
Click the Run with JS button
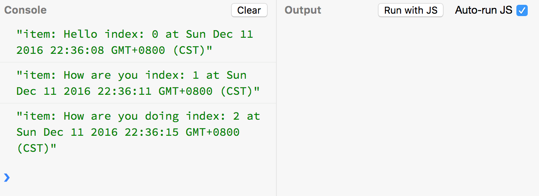pos(411,10)
